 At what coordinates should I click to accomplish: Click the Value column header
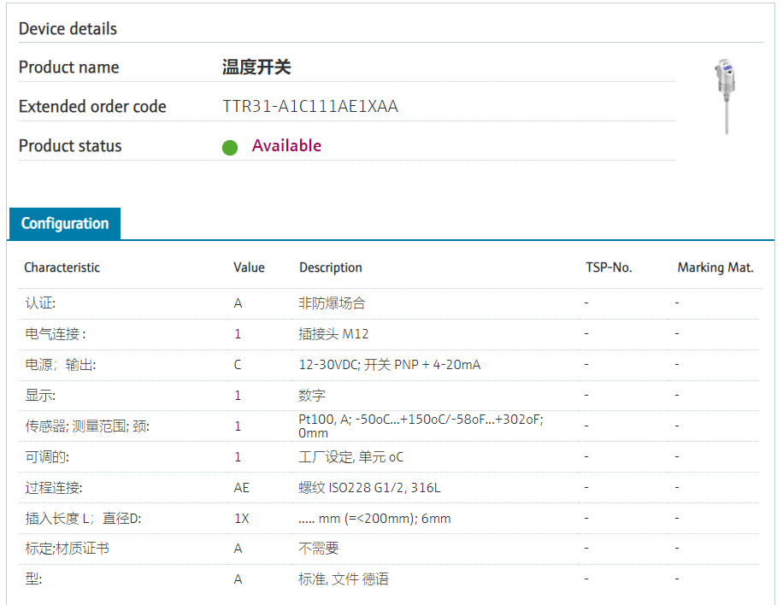click(x=250, y=267)
